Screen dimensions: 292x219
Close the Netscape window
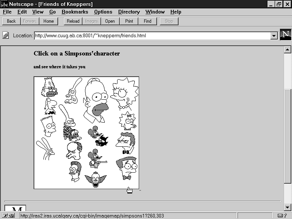[287, 4]
